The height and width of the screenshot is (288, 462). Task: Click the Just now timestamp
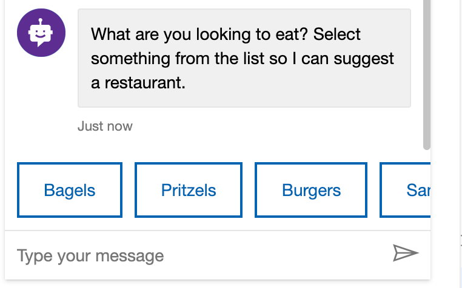click(105, 126)
